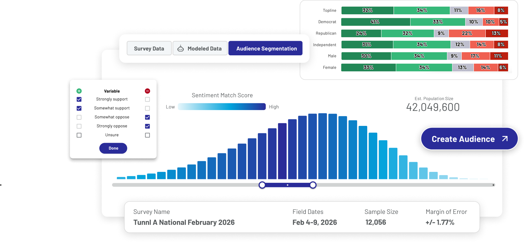The height and width of the screenshot is (244, 526).
Task: Click the Create Audience button
Action: 469,139
